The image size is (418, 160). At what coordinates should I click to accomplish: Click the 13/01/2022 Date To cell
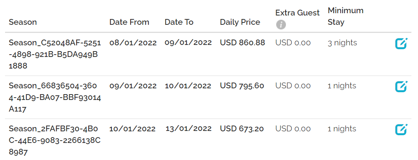pos(188,129)
